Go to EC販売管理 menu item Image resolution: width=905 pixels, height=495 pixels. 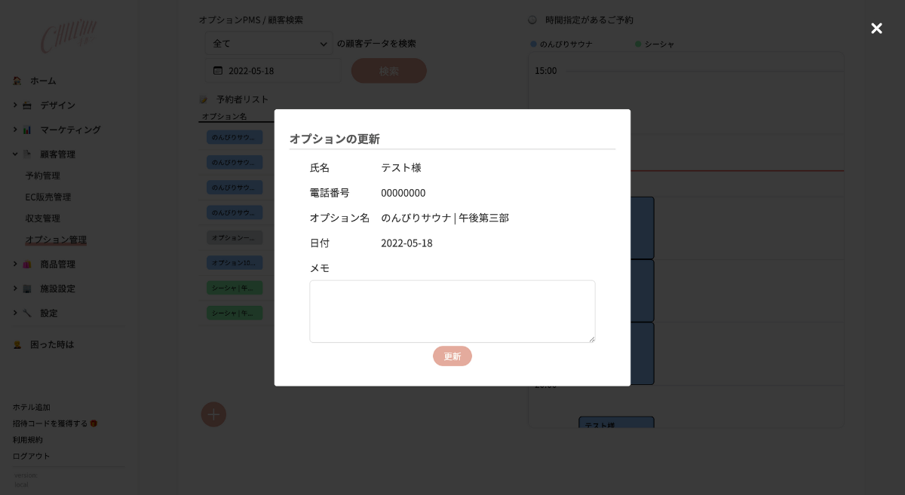(x=48, y=197)
